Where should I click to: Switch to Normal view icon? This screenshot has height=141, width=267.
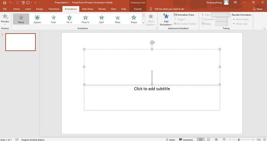[x=201, y=139]
